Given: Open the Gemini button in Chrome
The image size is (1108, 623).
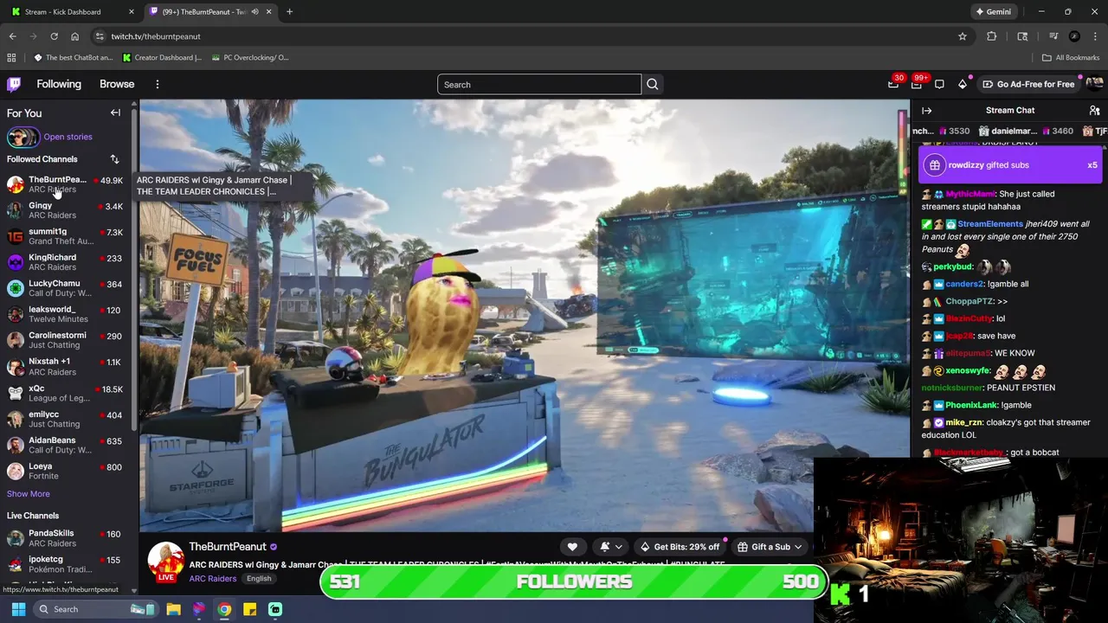Looking at the screenshot, I should [994, 12].
